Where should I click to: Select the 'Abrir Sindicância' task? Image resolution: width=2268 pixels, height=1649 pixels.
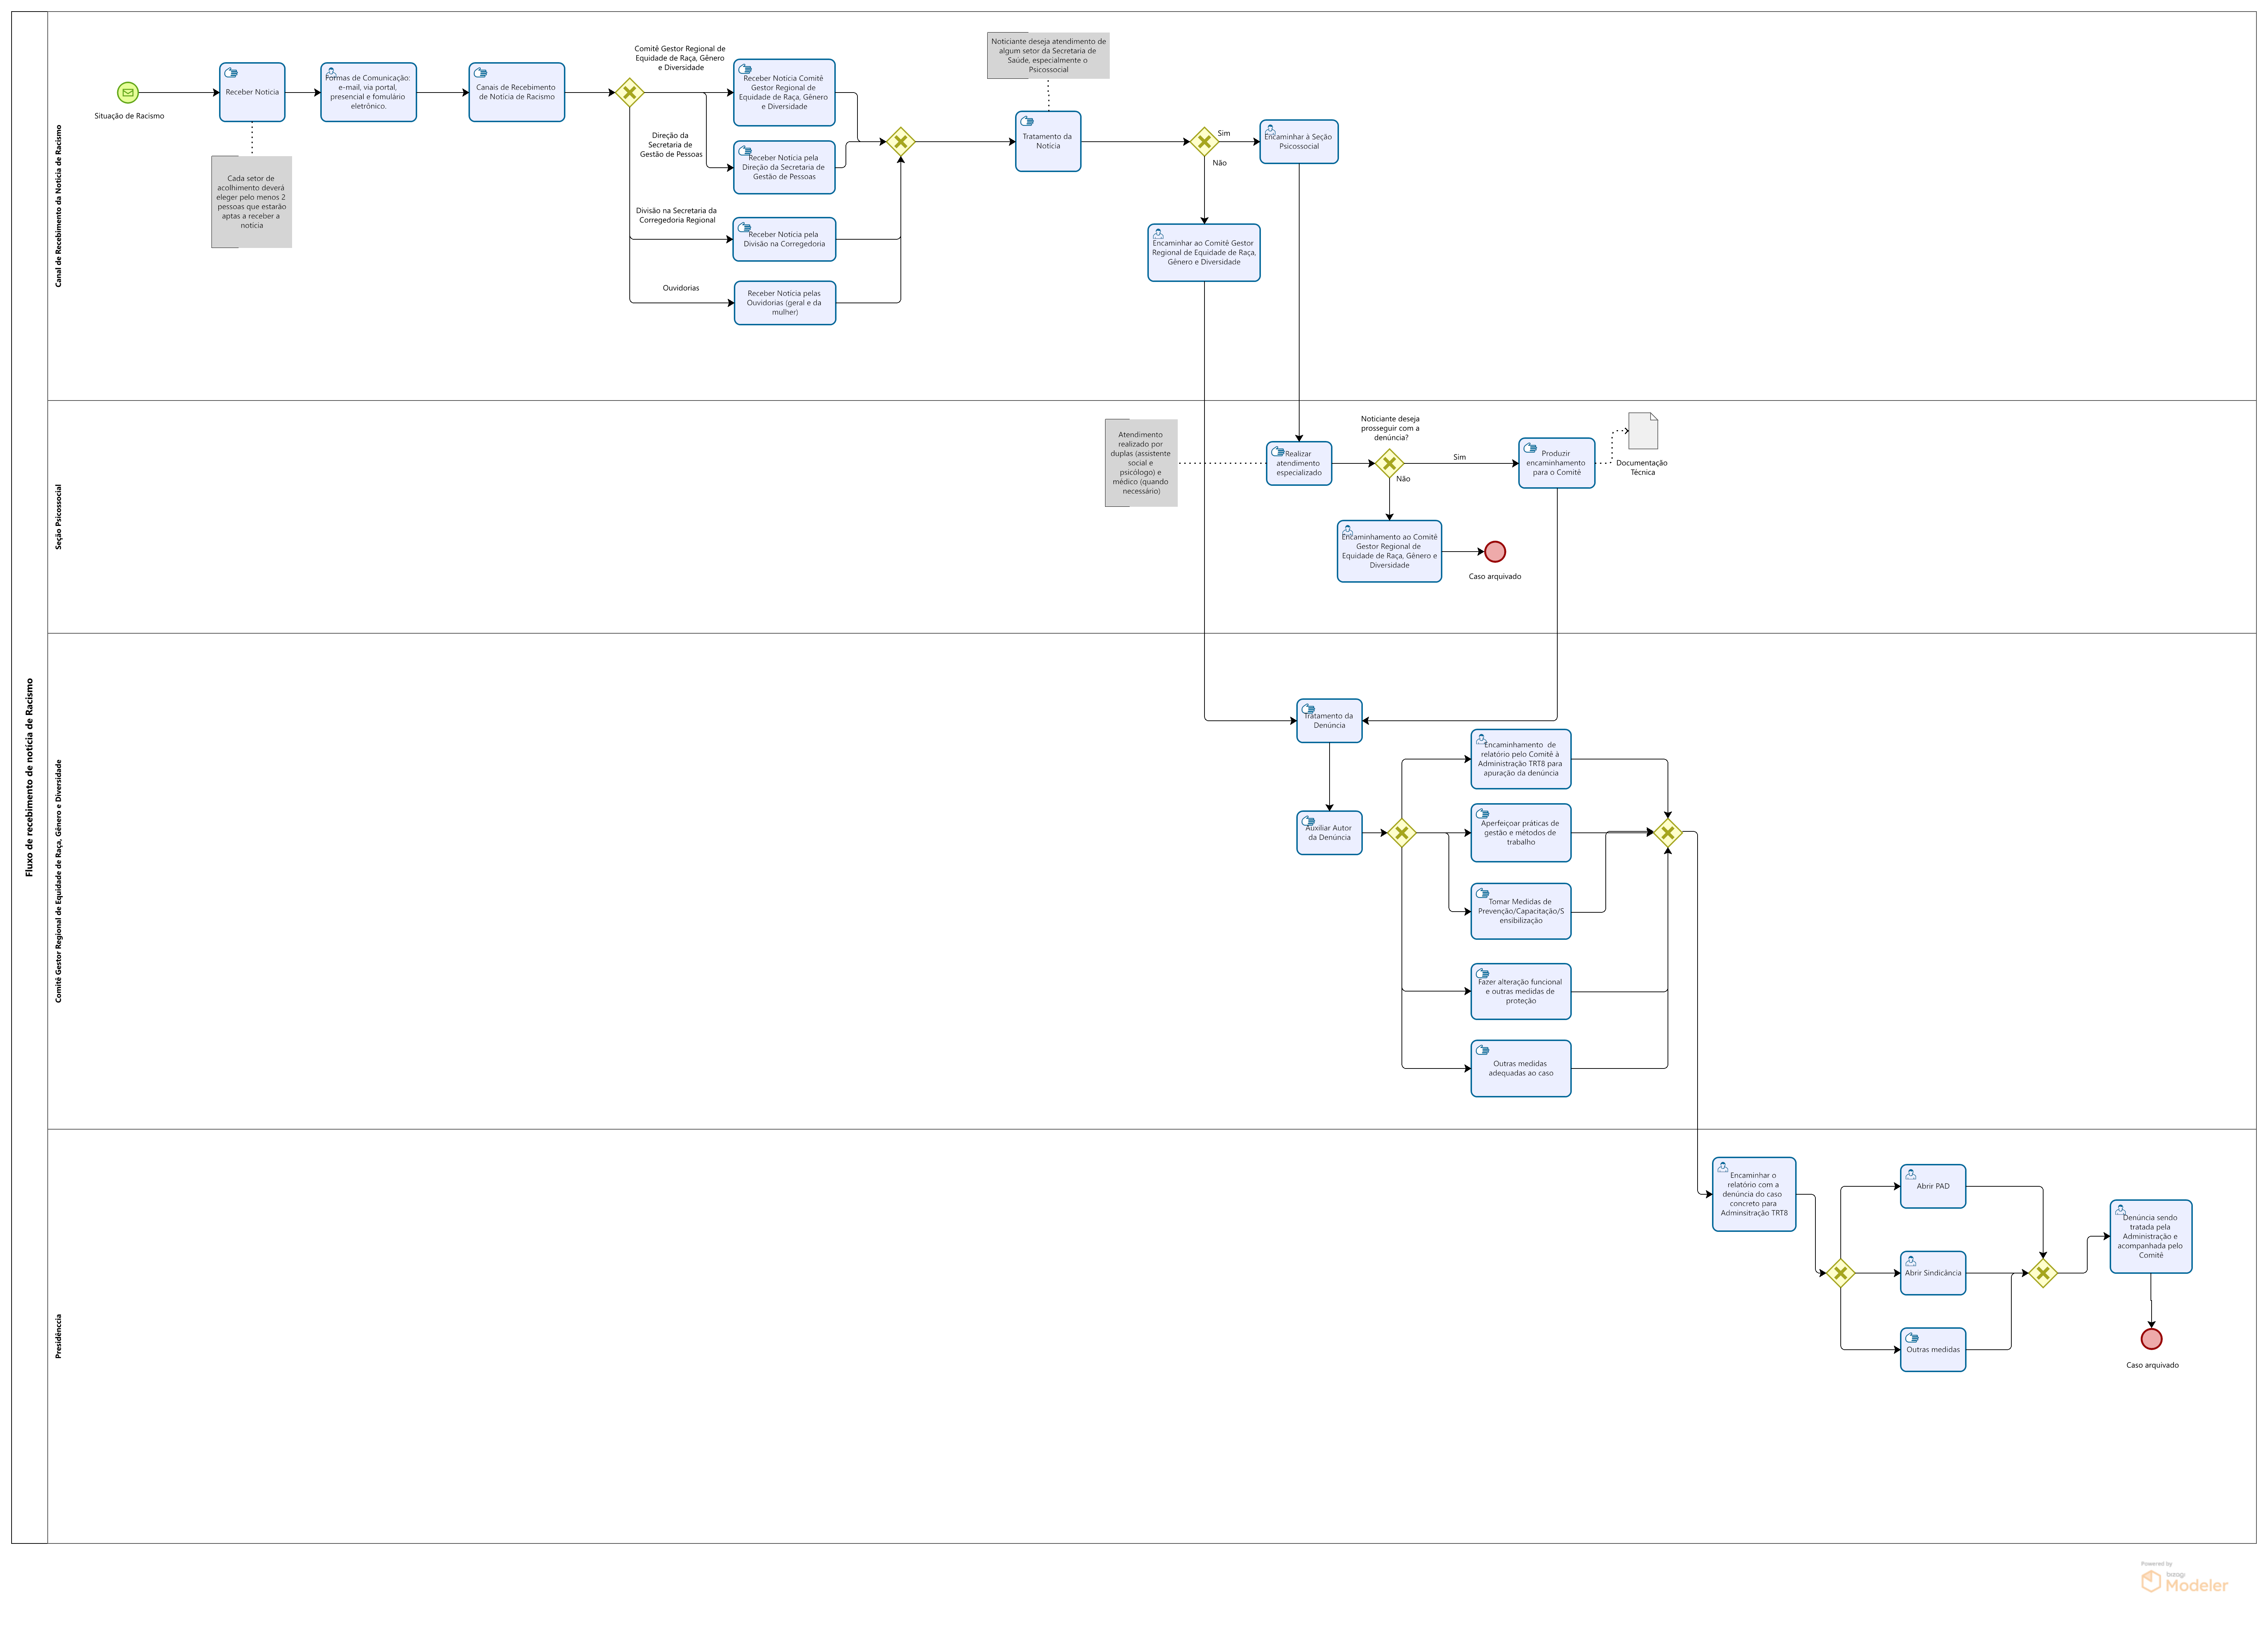pos(1932,1273)
